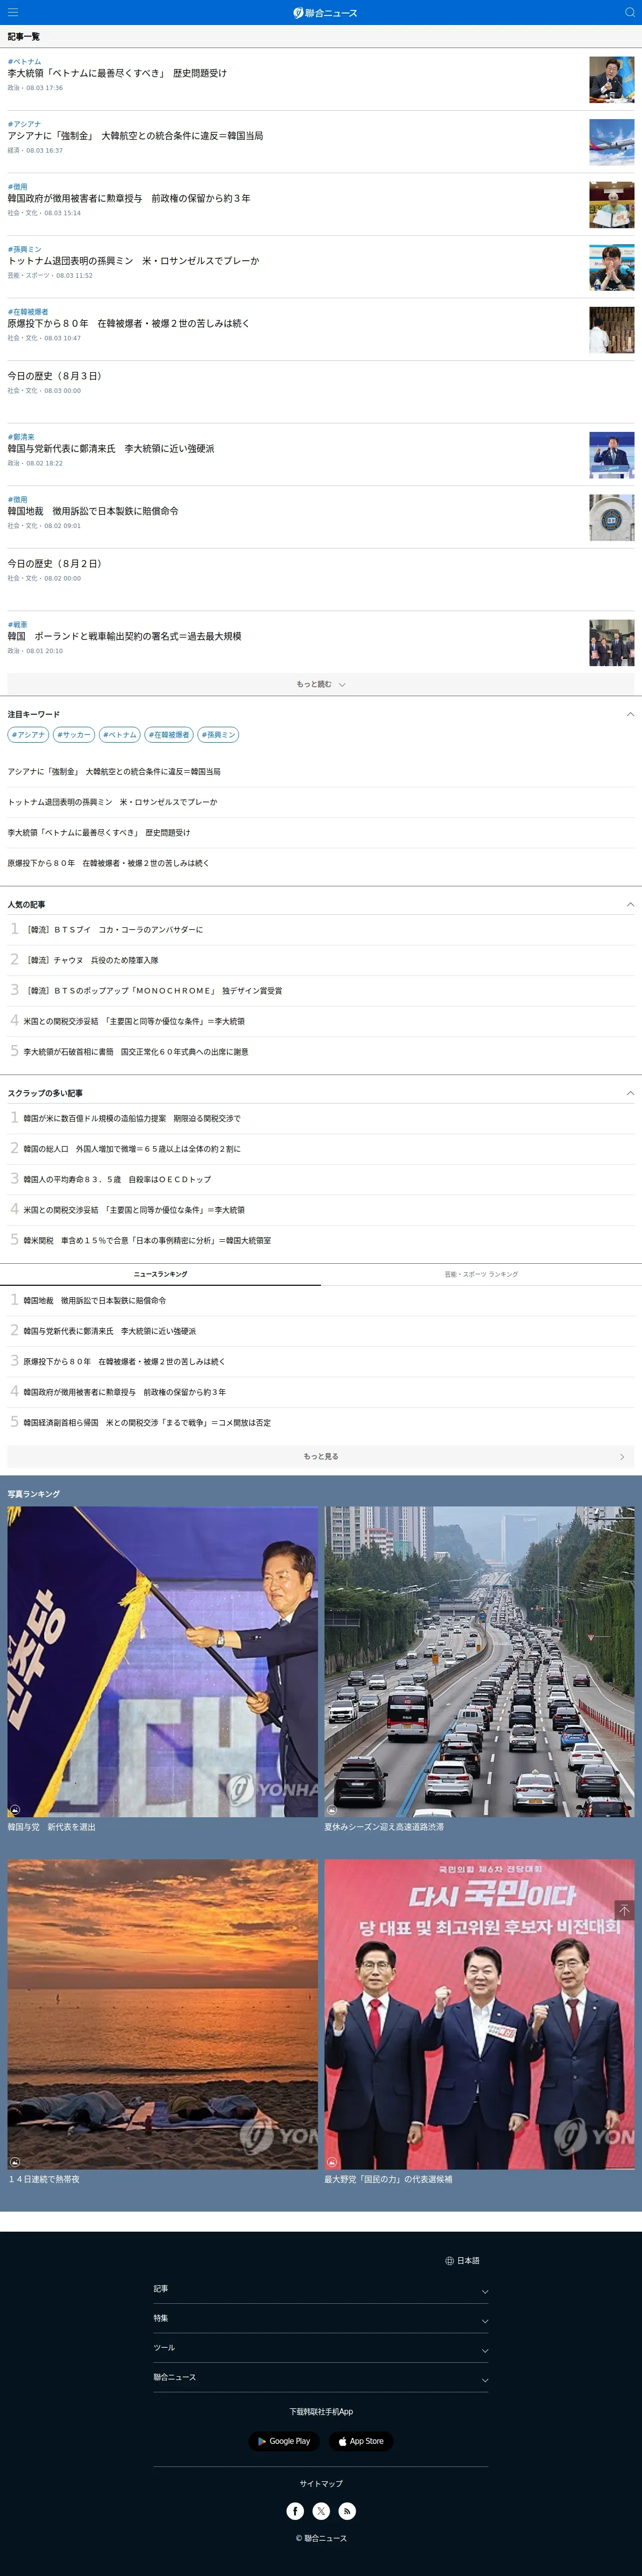
Task: Open 李大統領が石破首相に書簡 article
Action: coord(136,1052)
